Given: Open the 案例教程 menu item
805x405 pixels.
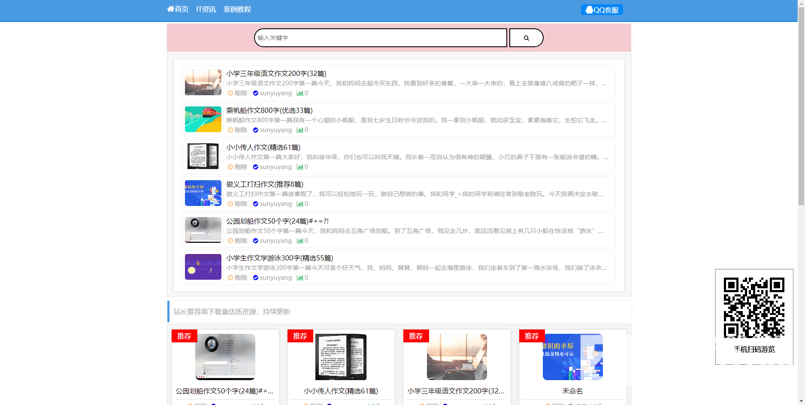Looking at the screenshot, I should [237, 9].
